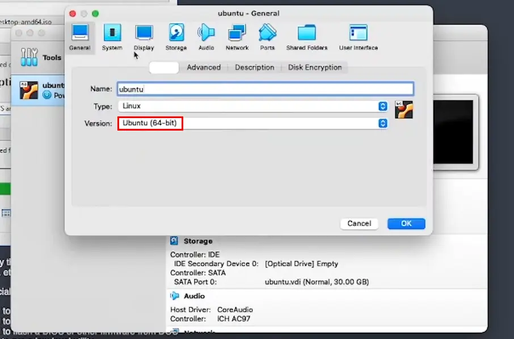
Task: Click the green zoom button of the dialog
Action: coord(95,14)
